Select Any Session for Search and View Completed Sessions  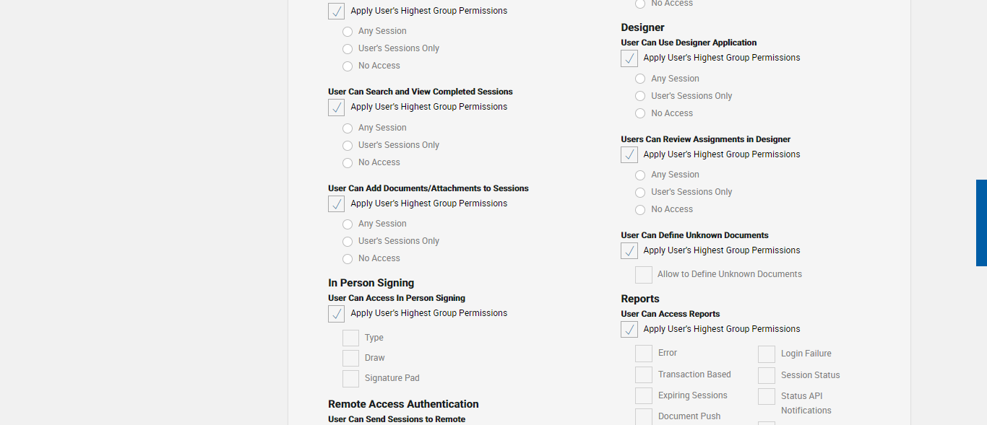point(348,128)
